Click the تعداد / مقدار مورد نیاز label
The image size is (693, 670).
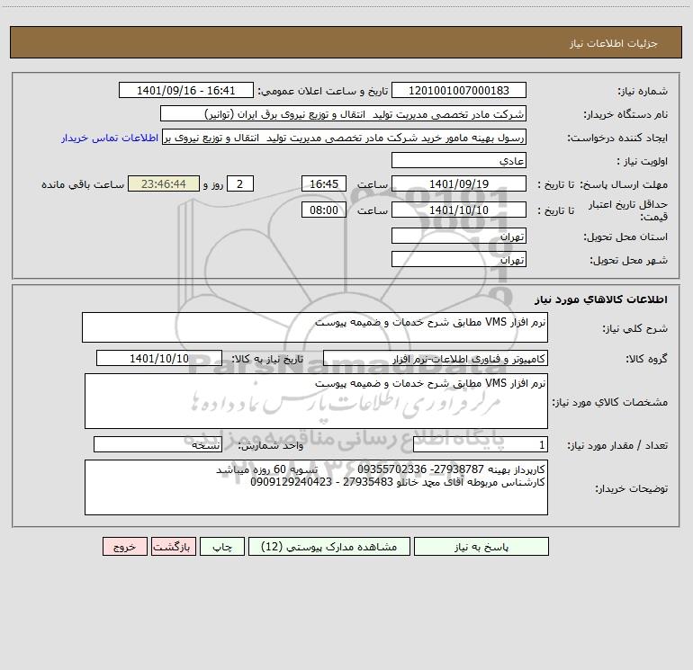click(617, 445)
